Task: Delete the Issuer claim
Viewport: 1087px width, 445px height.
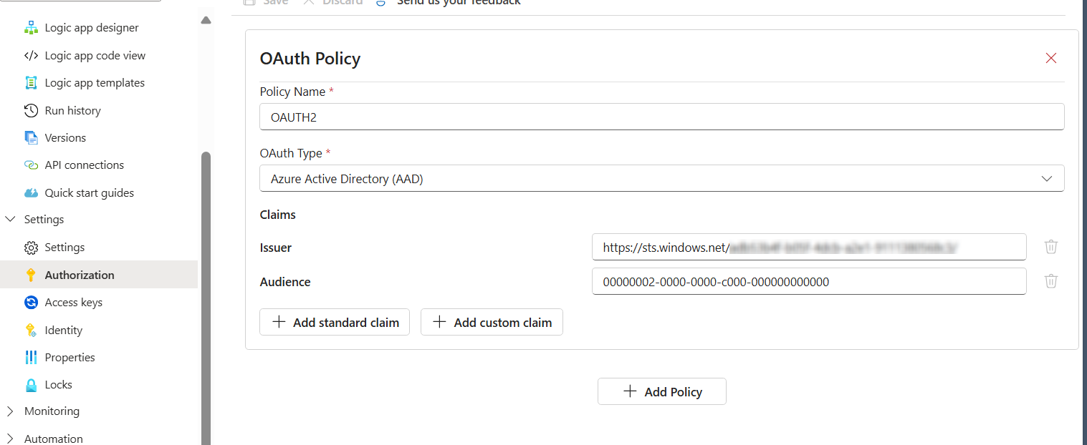Action: point(1051,246)
